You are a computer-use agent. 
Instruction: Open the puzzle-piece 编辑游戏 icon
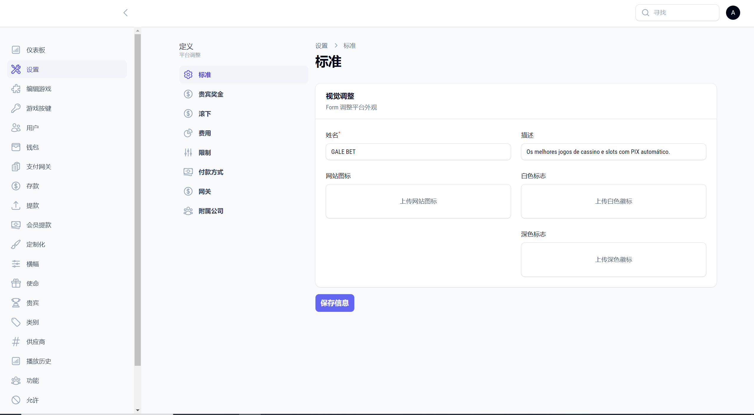point(16,89)
